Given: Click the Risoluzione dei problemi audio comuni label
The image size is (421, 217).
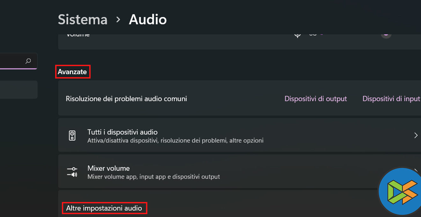Looking at the screenshot, I should pyautogui.click(x=126, y=99).
